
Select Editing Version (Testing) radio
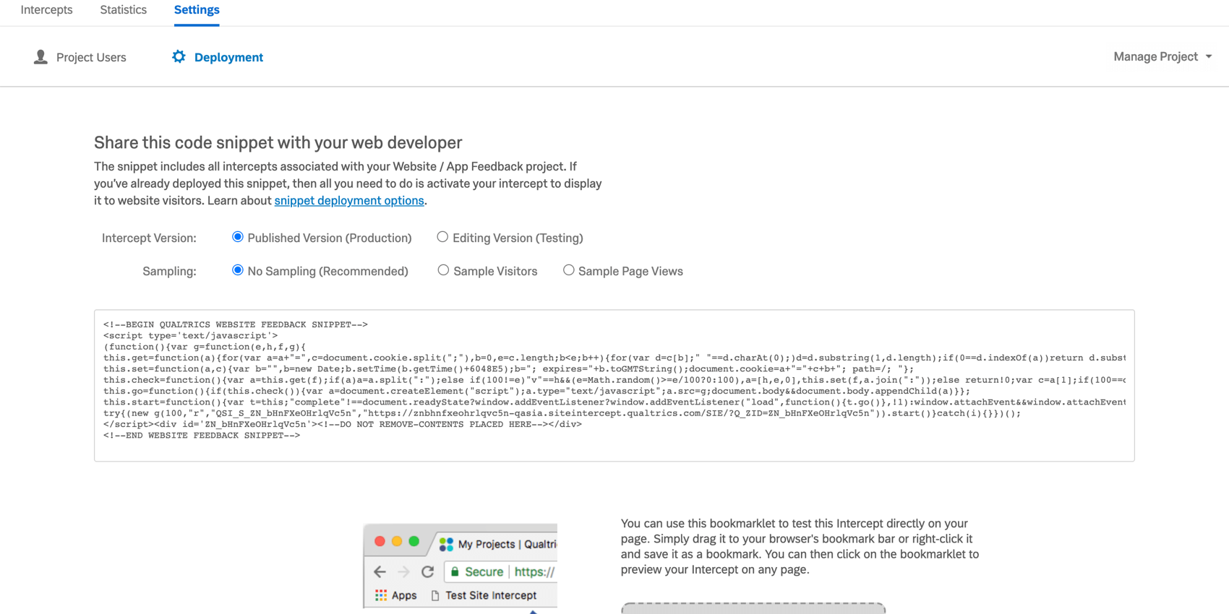pyautogui.click(x=442, y=237)
